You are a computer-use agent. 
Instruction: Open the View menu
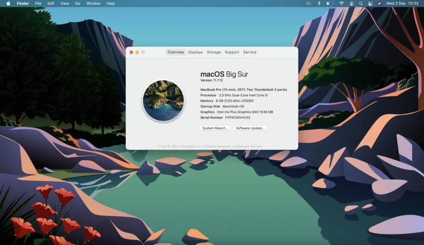click(65, 4)
